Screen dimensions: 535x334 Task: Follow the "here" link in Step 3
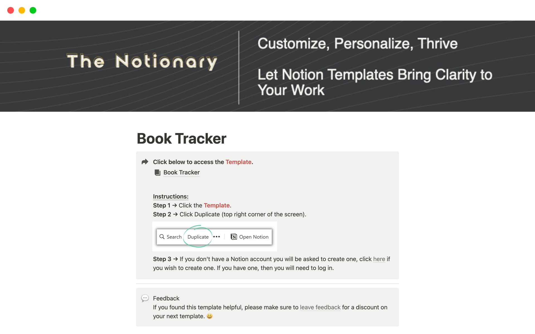coord(379,259)
